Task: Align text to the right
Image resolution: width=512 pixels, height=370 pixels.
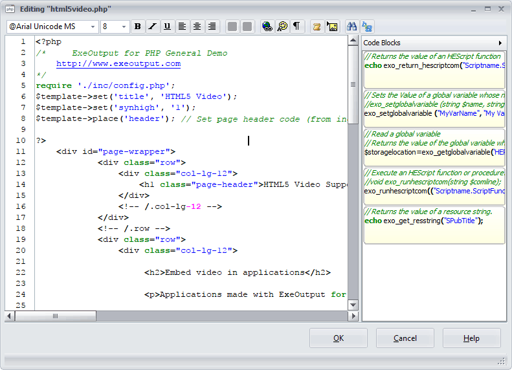Action: coord(212,27)
